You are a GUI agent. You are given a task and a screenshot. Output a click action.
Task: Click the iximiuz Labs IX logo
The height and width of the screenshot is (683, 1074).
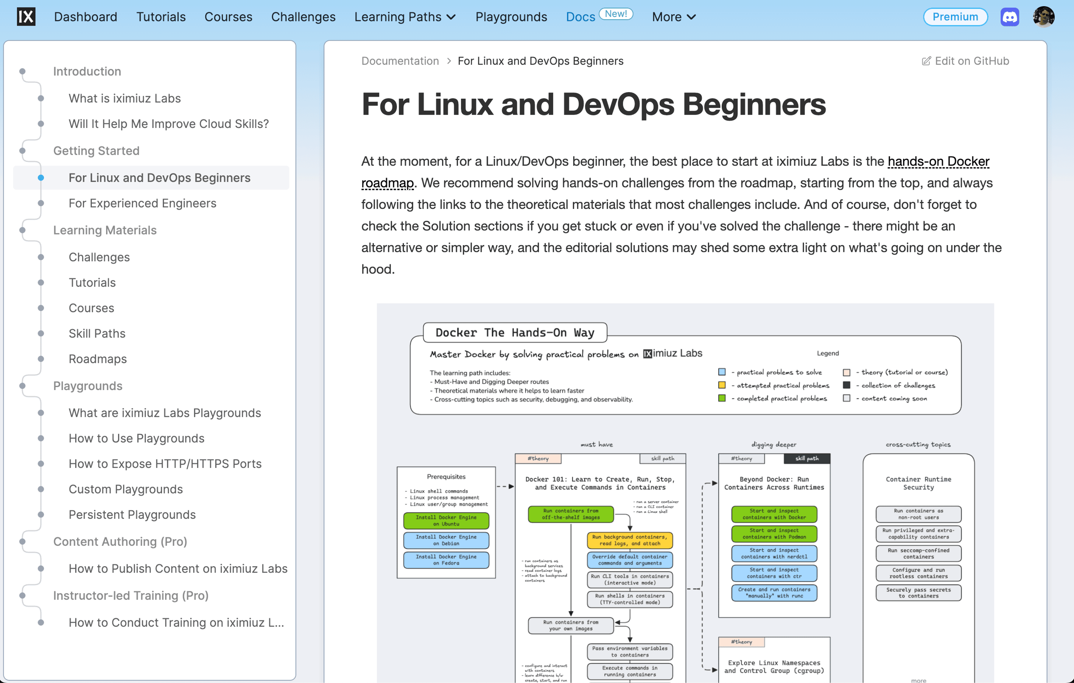[x=26, y=17]
